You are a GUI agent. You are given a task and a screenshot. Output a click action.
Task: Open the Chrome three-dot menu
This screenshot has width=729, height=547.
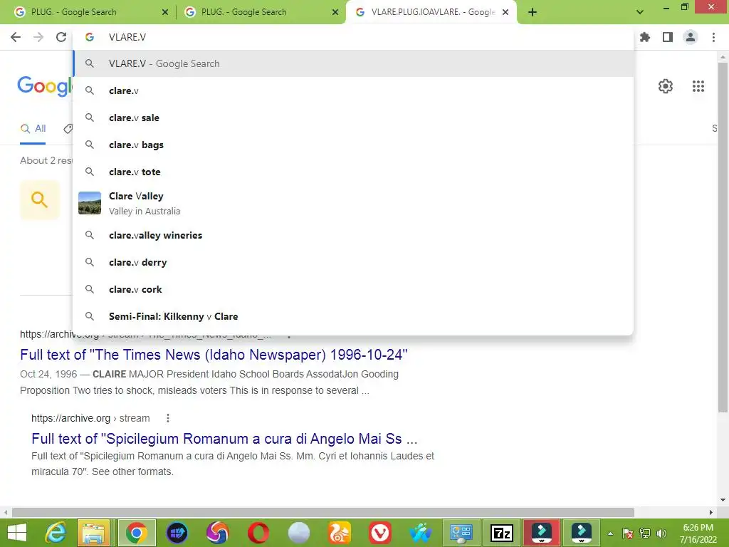click(713, 37)
